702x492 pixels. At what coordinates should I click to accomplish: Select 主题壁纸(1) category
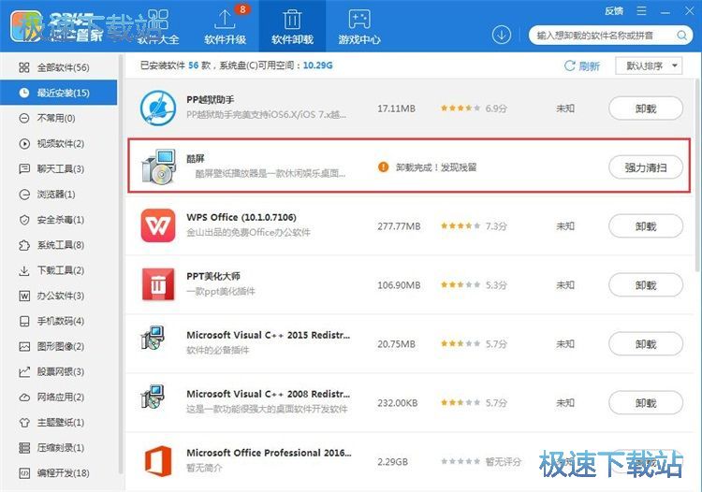[59, 422]
